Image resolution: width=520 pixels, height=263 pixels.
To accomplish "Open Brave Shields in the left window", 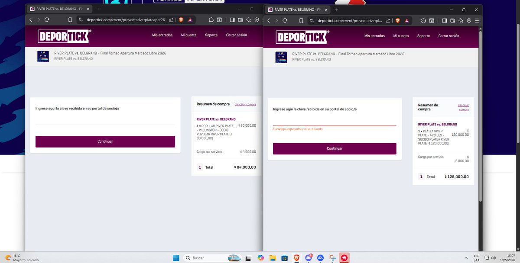I will 181,19.
